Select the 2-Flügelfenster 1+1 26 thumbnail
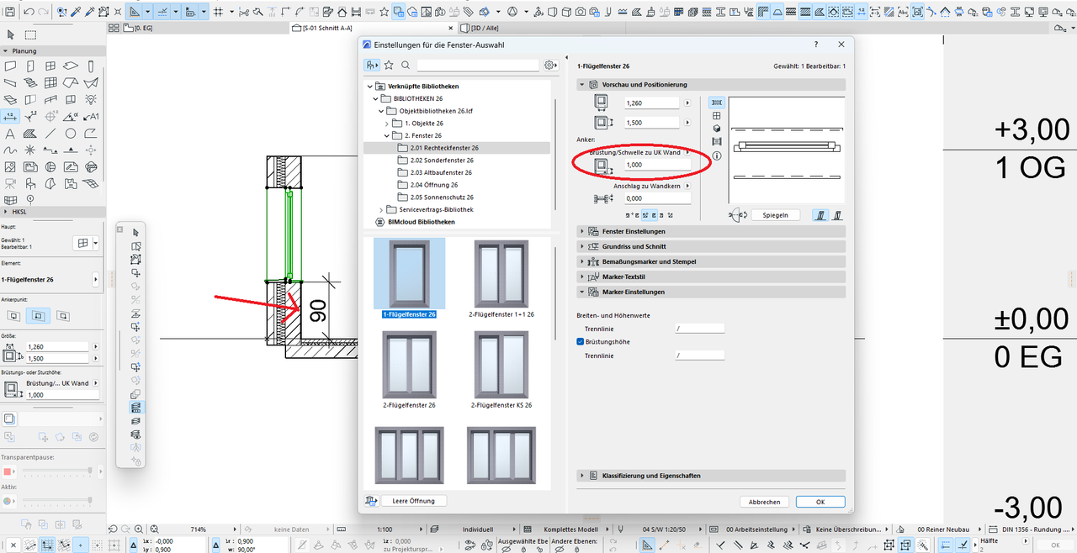 501,280
